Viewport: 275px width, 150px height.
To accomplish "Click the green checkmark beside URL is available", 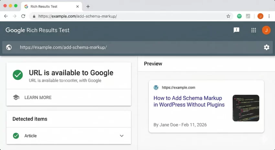I will pos(18,75).
